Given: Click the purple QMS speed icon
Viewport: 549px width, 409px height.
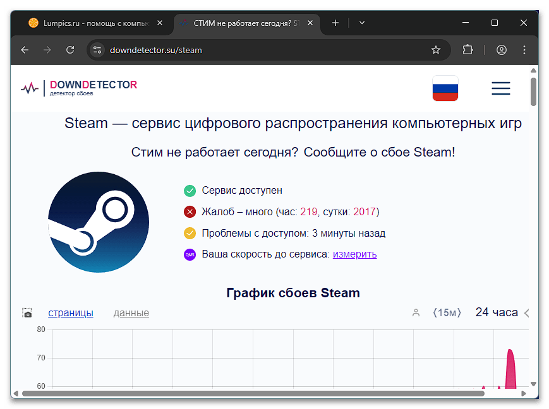Looking at the screenshot, I should [190, 254].
